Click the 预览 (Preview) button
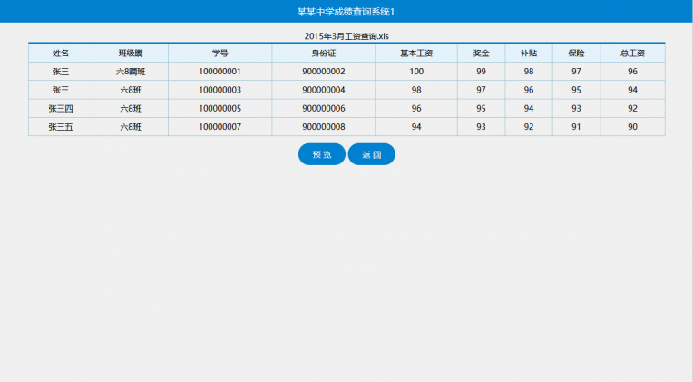 (321, 154)
